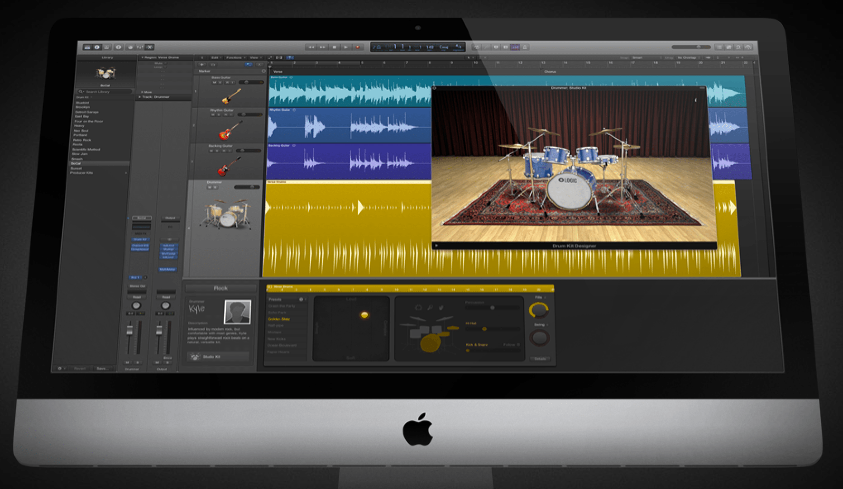
Task: Expand the More disclosure in Region inspector
Action: click(x=142, y=92)
